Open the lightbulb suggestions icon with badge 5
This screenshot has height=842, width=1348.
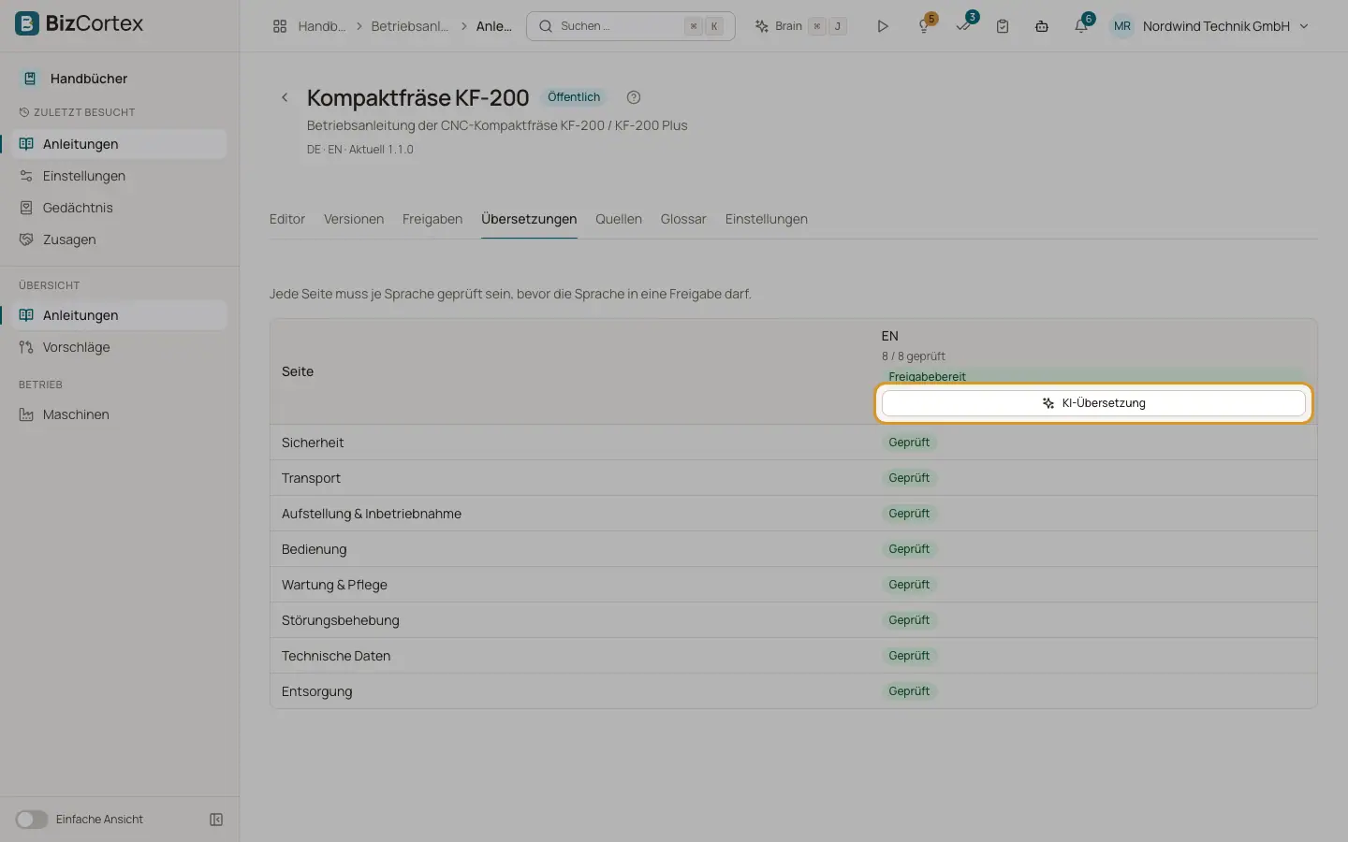(x=924, y=26)
